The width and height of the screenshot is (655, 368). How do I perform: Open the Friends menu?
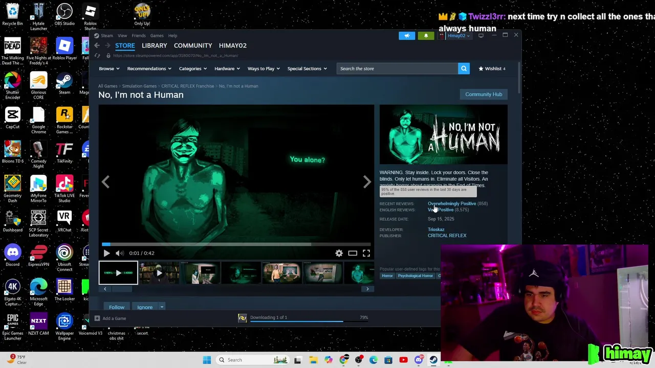coord(139,36)
